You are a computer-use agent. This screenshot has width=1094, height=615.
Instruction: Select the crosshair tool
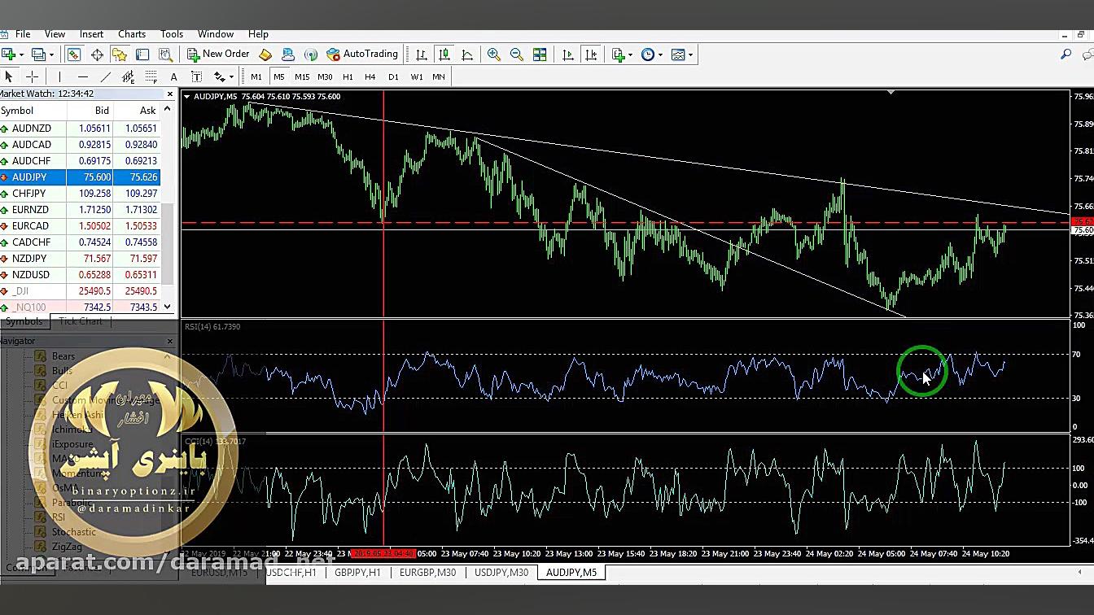32,76
